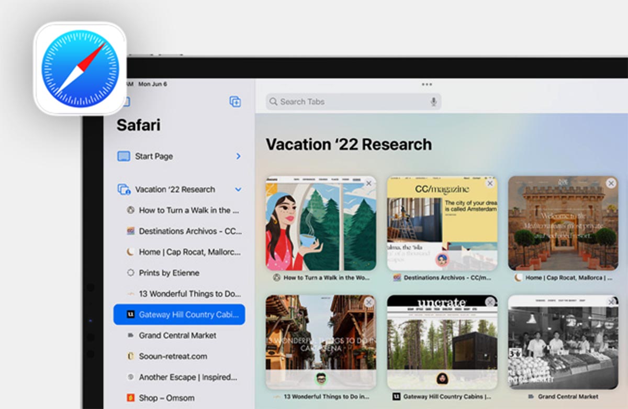Open 'How to Turn a Walk in the...' sidebar tab
Screen dimensions: 628x409
(x=180, y=210)
